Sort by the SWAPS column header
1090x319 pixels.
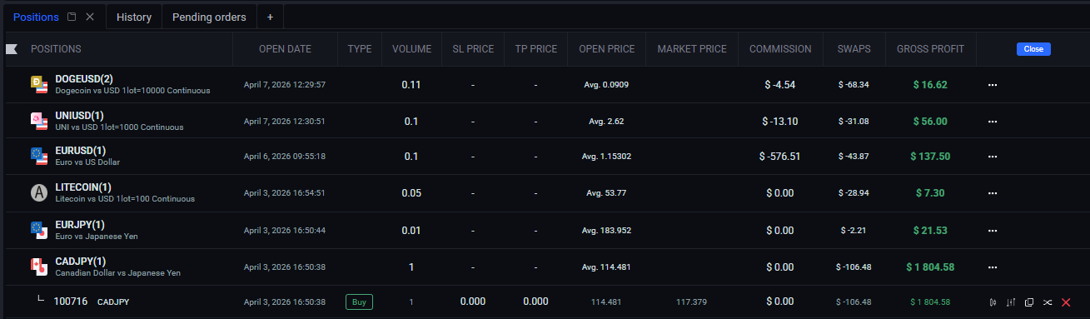(854, 49)
